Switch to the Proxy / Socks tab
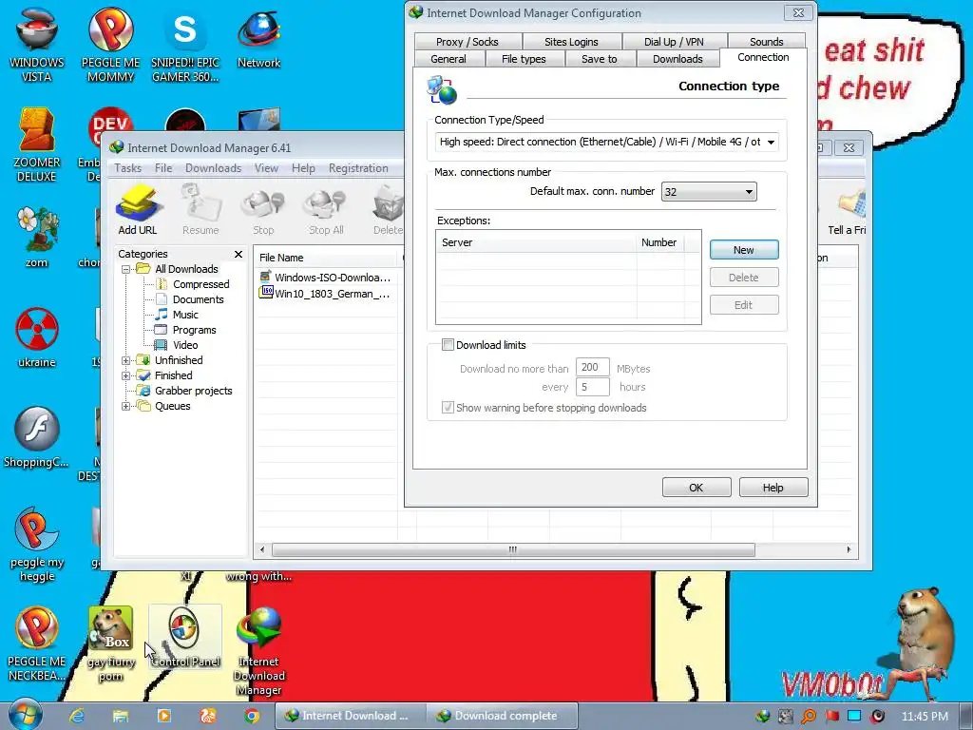This screenshot has width=973, height=730. 467,42
